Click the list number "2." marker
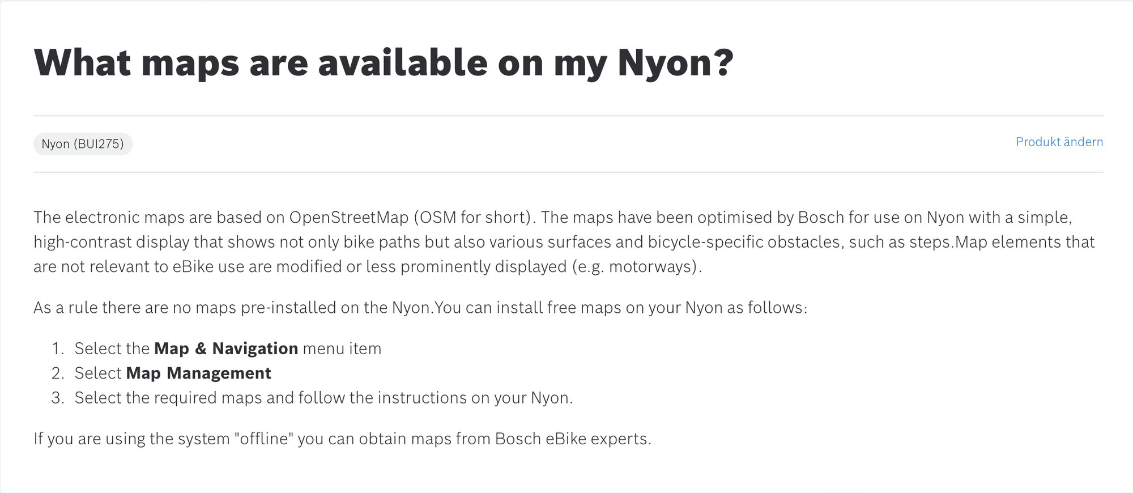The height and width of the screenshot is (493, 1133). [x=58, y=373]
